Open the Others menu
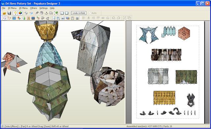This screenshot has width=211, height=129. click(x=34, y=8)
